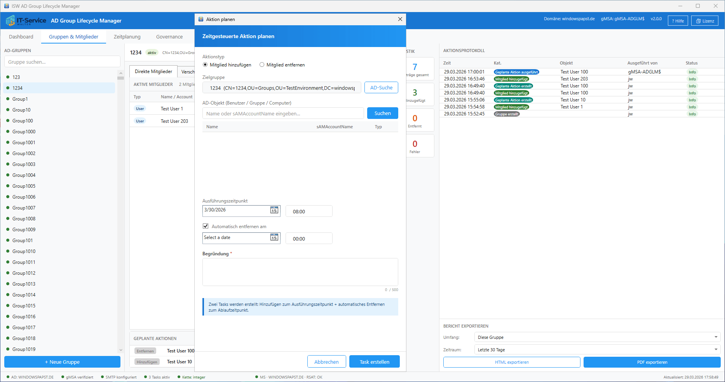This screenshot has width=725, height=382.
Task: Open the Lizenz license button
Action: tap(705, 21)
